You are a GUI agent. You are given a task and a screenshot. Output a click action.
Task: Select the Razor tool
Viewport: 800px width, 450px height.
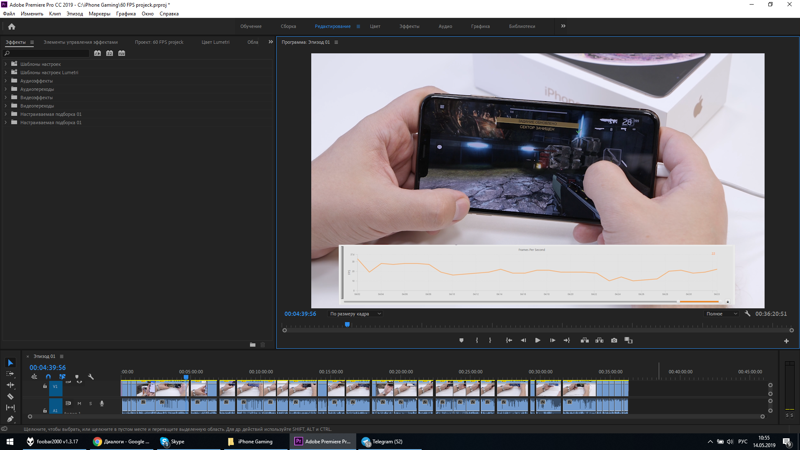point(10,397)
